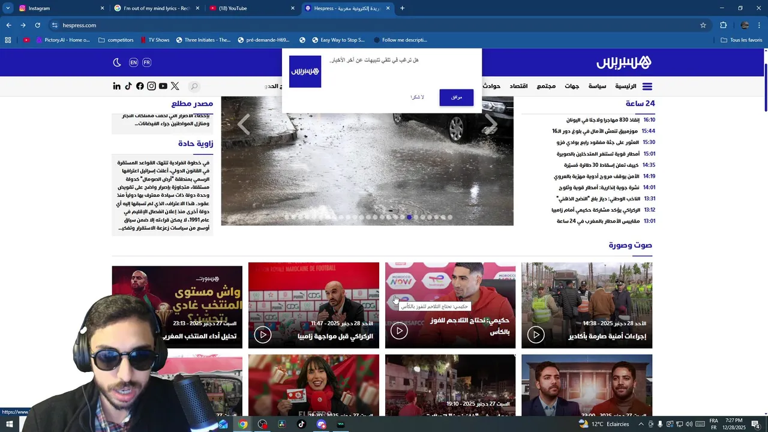Open weather widget 12°C Eclaircies

tap(604, 424)
